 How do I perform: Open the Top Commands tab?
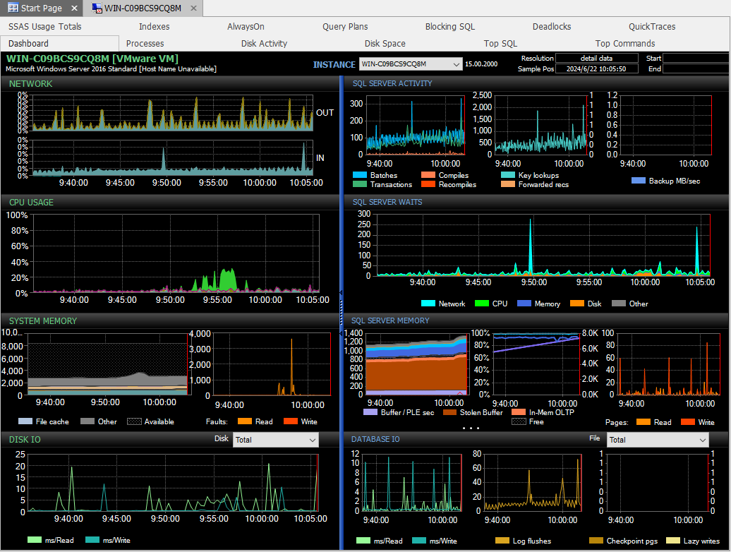624,43
